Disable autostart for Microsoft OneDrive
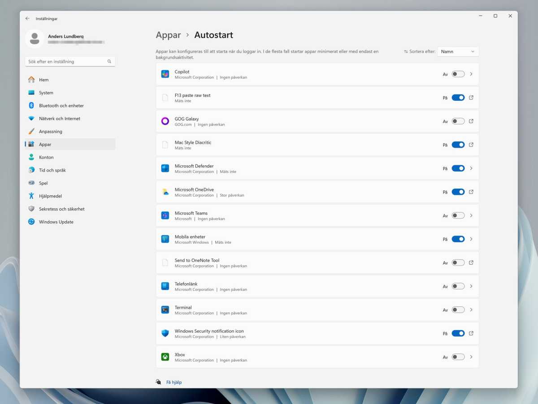 (x=458, y=192)
